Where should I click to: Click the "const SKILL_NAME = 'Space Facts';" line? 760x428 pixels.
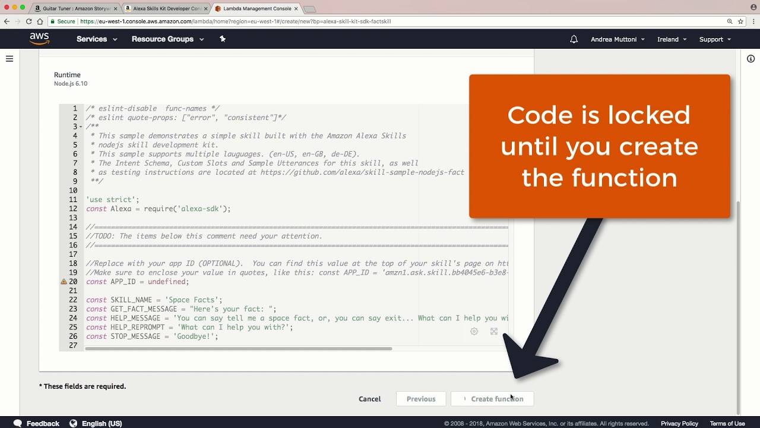coord(154,300)
